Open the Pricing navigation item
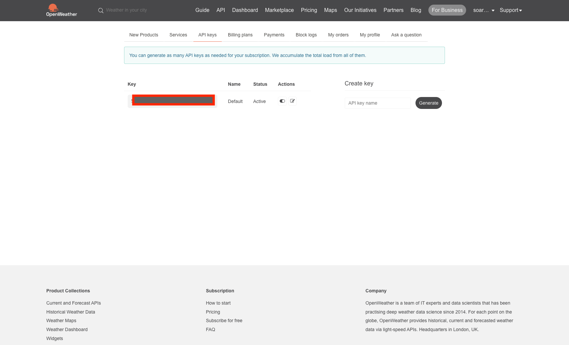The width and height of the screenshot is (569, 345). 309,10
